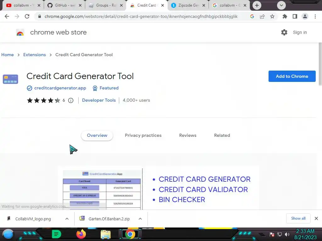Select the Overview tab
The width and height of the screenshot is (322, 241).
(x=97, y=136)
